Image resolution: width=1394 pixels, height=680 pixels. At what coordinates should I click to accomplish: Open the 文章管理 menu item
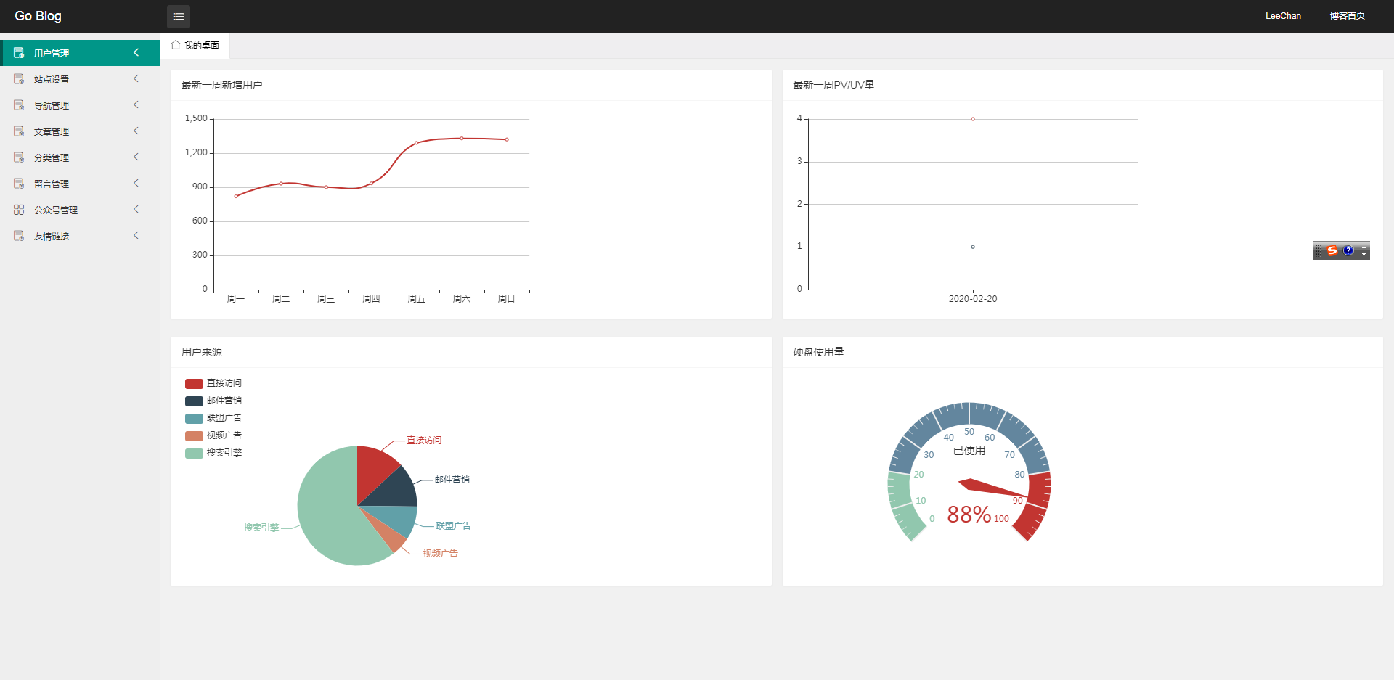point(52,131)
